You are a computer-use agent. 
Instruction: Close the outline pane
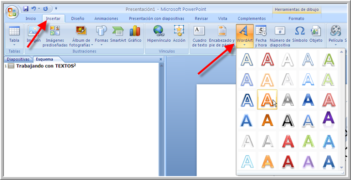tap(160, 59)
